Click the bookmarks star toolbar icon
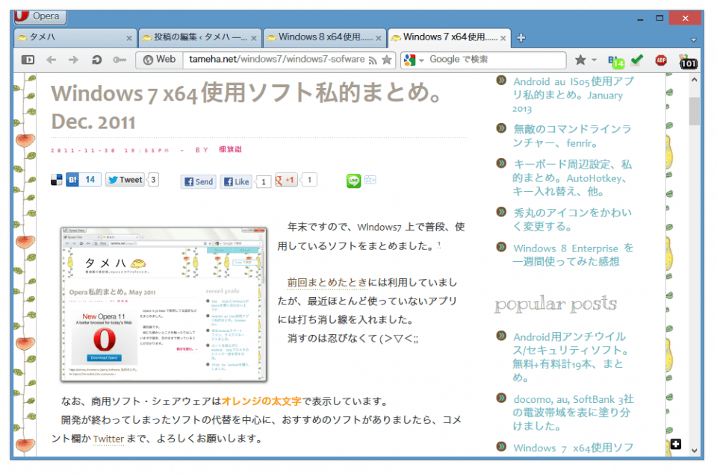Screen dimensions: 717x473 (x=580, y=60)
